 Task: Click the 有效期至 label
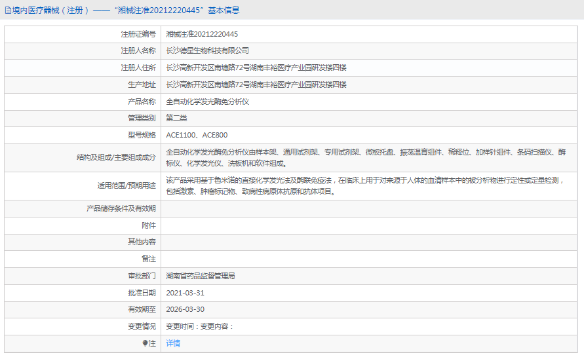pos(142,309)
